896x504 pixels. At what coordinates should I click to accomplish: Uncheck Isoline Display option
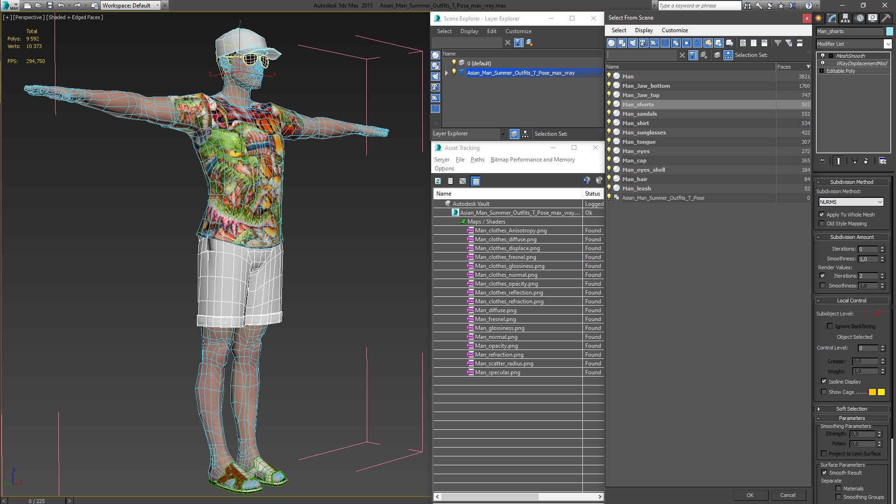tap(824, 381)
